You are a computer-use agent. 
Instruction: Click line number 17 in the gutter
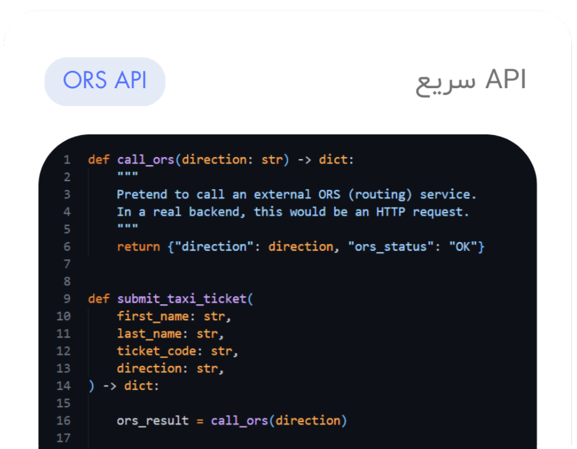click(63, 438)
